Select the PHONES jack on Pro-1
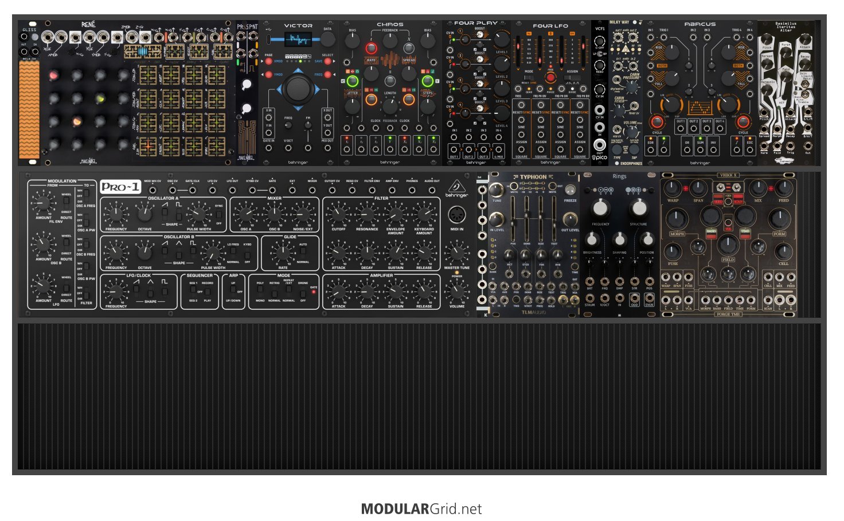Image resolution: width=844 pixels, height=521 pixels. point(412,190)
